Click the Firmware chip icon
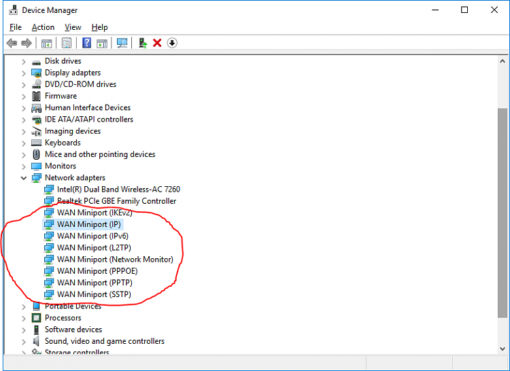This screenshot has height=371, width=510. pyautogui.click(x=37, y=96)
